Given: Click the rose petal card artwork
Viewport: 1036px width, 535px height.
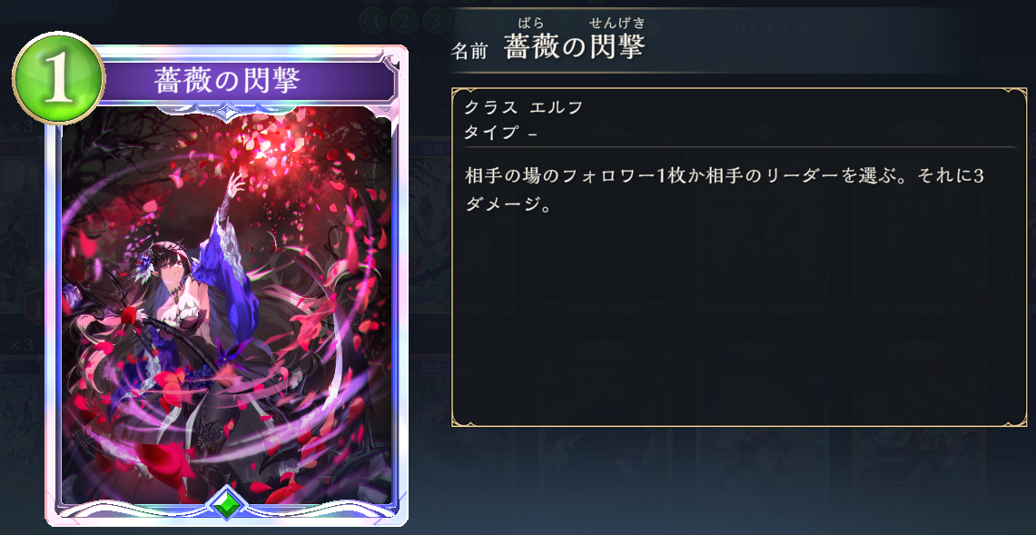Looking at the screenshot, I should click(x=227, y=304).
